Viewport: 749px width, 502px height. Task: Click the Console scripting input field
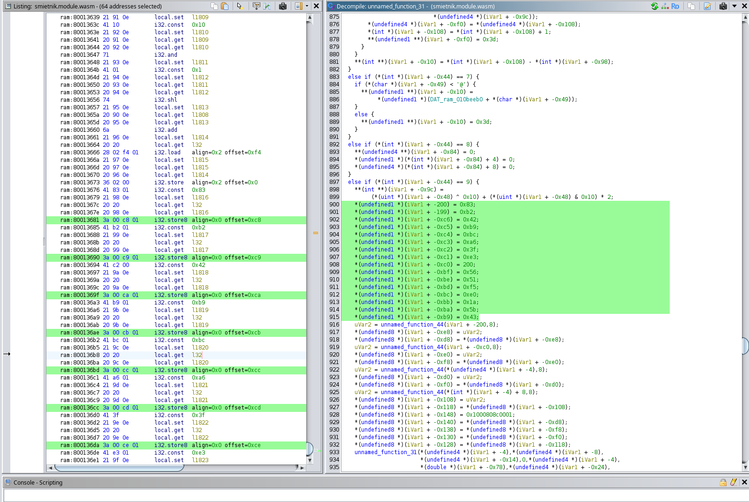point(375,495)
